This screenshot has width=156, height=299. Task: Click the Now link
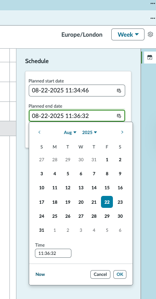click(x=40, y=274)
